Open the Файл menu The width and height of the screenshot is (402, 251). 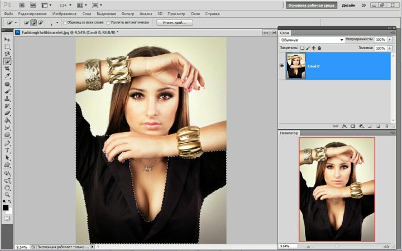[8, 14]
